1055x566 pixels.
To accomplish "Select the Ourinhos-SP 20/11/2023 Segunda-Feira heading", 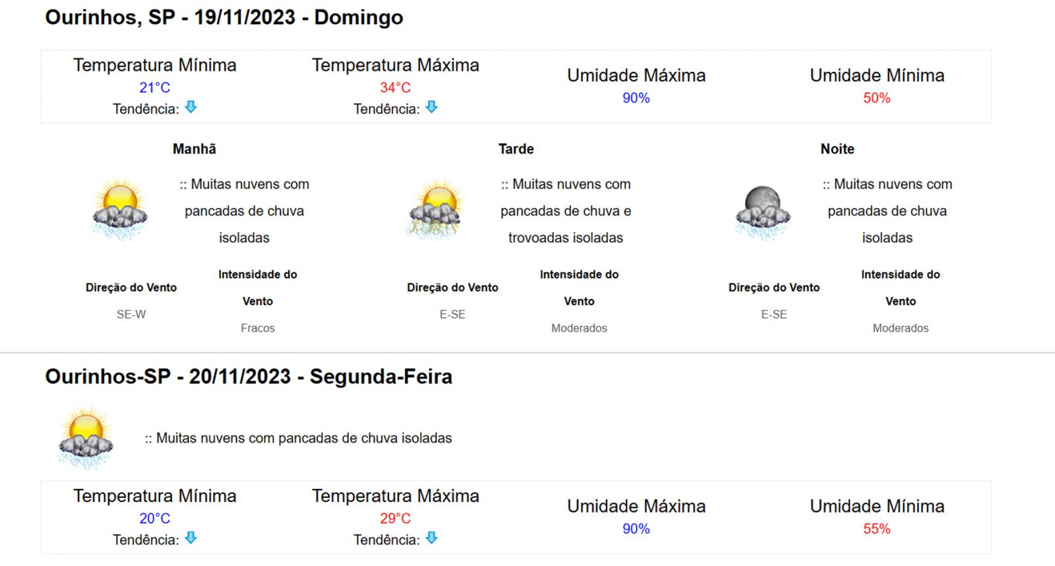I will point(249,377).
